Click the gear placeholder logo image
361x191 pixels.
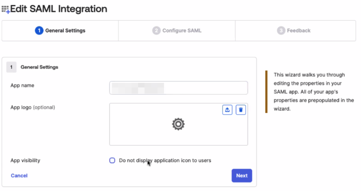tap(178, 124)
